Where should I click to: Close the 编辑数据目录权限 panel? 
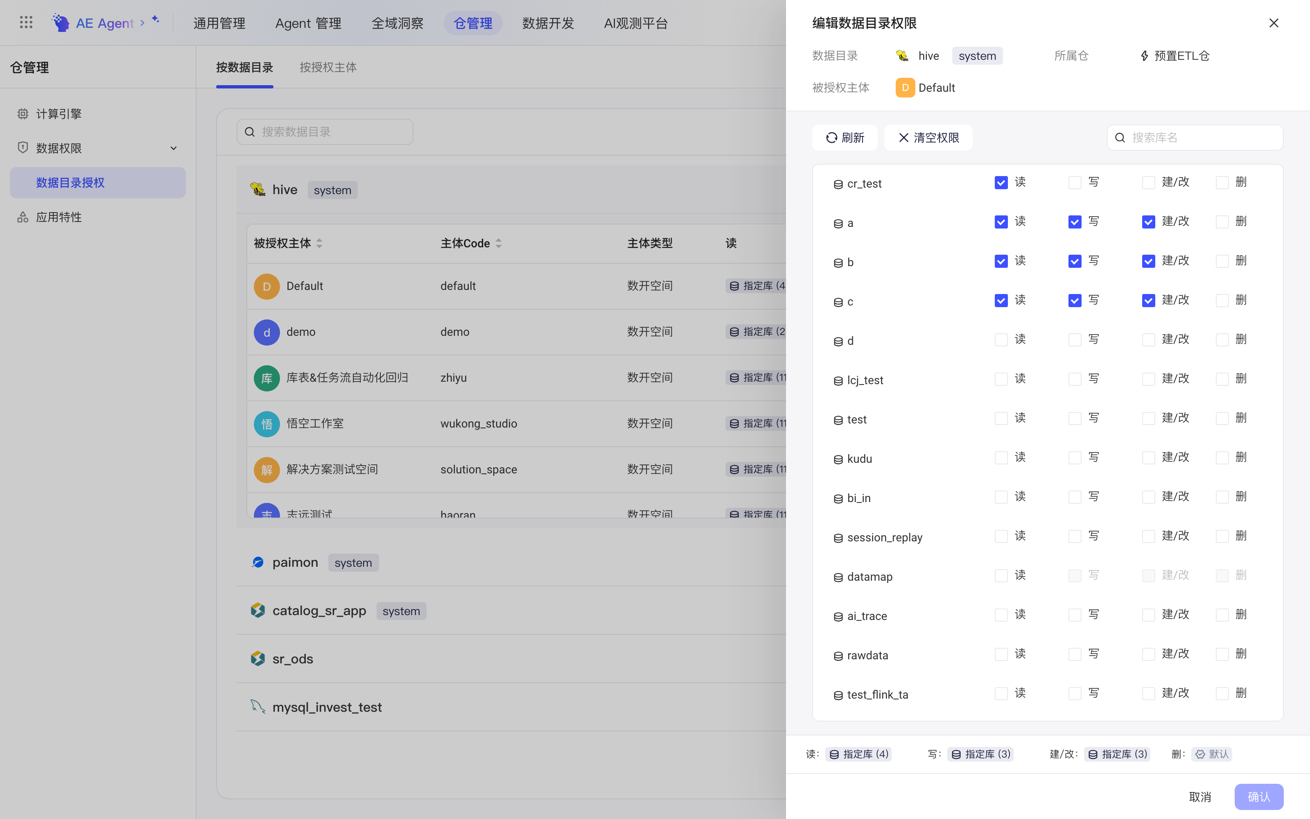coord(1274,23)
